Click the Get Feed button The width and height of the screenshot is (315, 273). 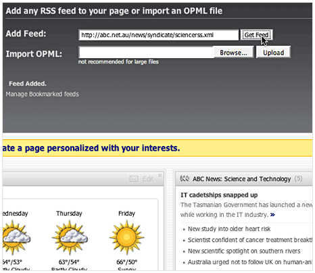(x=256, y=35)
